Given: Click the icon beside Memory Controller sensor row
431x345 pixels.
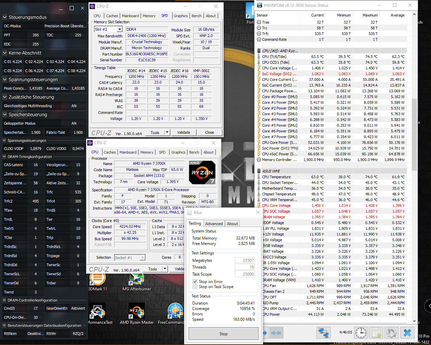Looking at the screenshot, I should [x=259, y=160].
